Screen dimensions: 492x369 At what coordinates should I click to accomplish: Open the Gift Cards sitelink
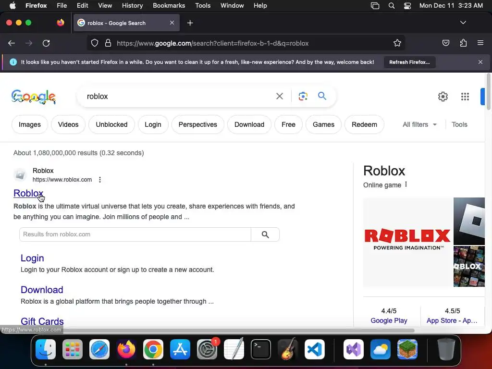point(42,321)
